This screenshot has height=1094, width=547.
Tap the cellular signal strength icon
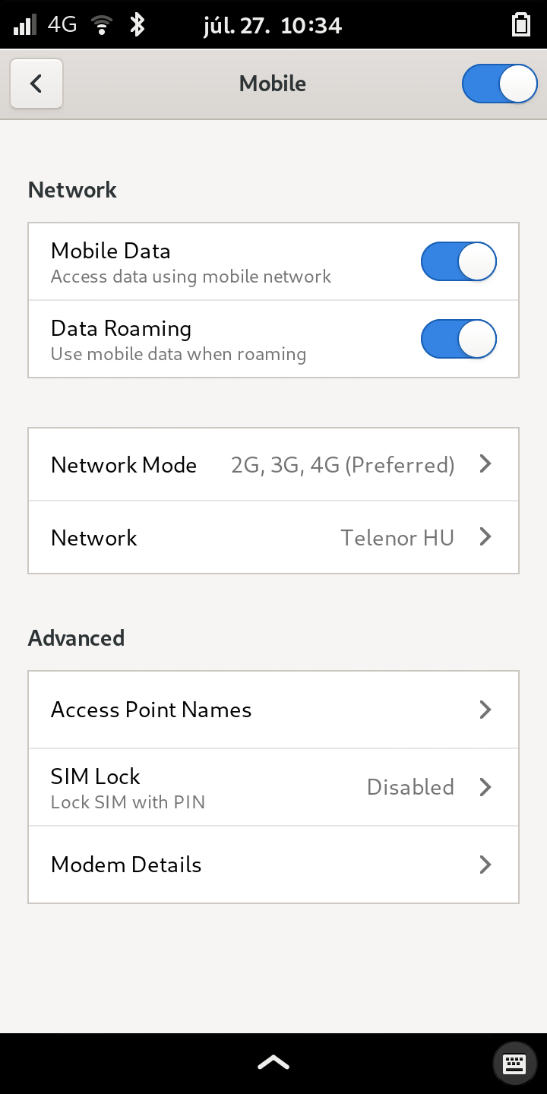[24, 25]
